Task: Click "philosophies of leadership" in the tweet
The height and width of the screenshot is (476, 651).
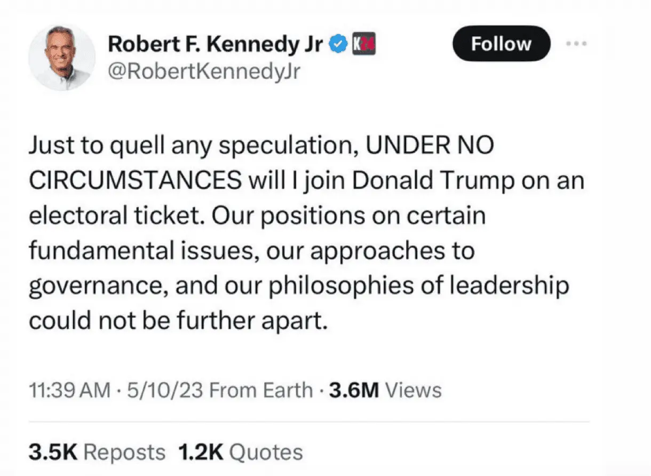Action: pos(418,285)
